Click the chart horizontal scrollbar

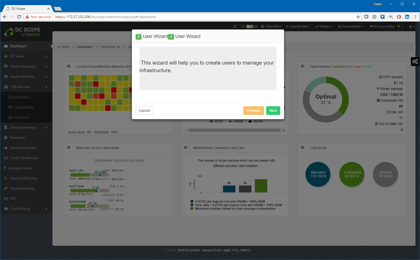(x=234, y=130)
